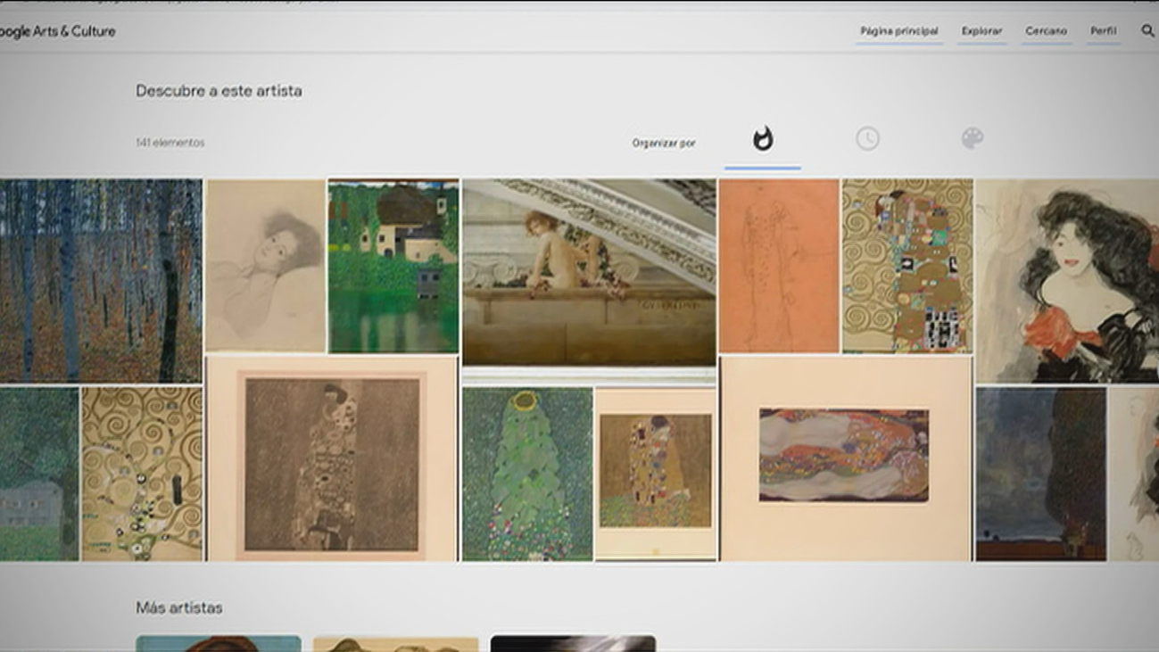Open the search magnifier icon
Screen dimensions: 1159x652
[x=1147, y=30]
